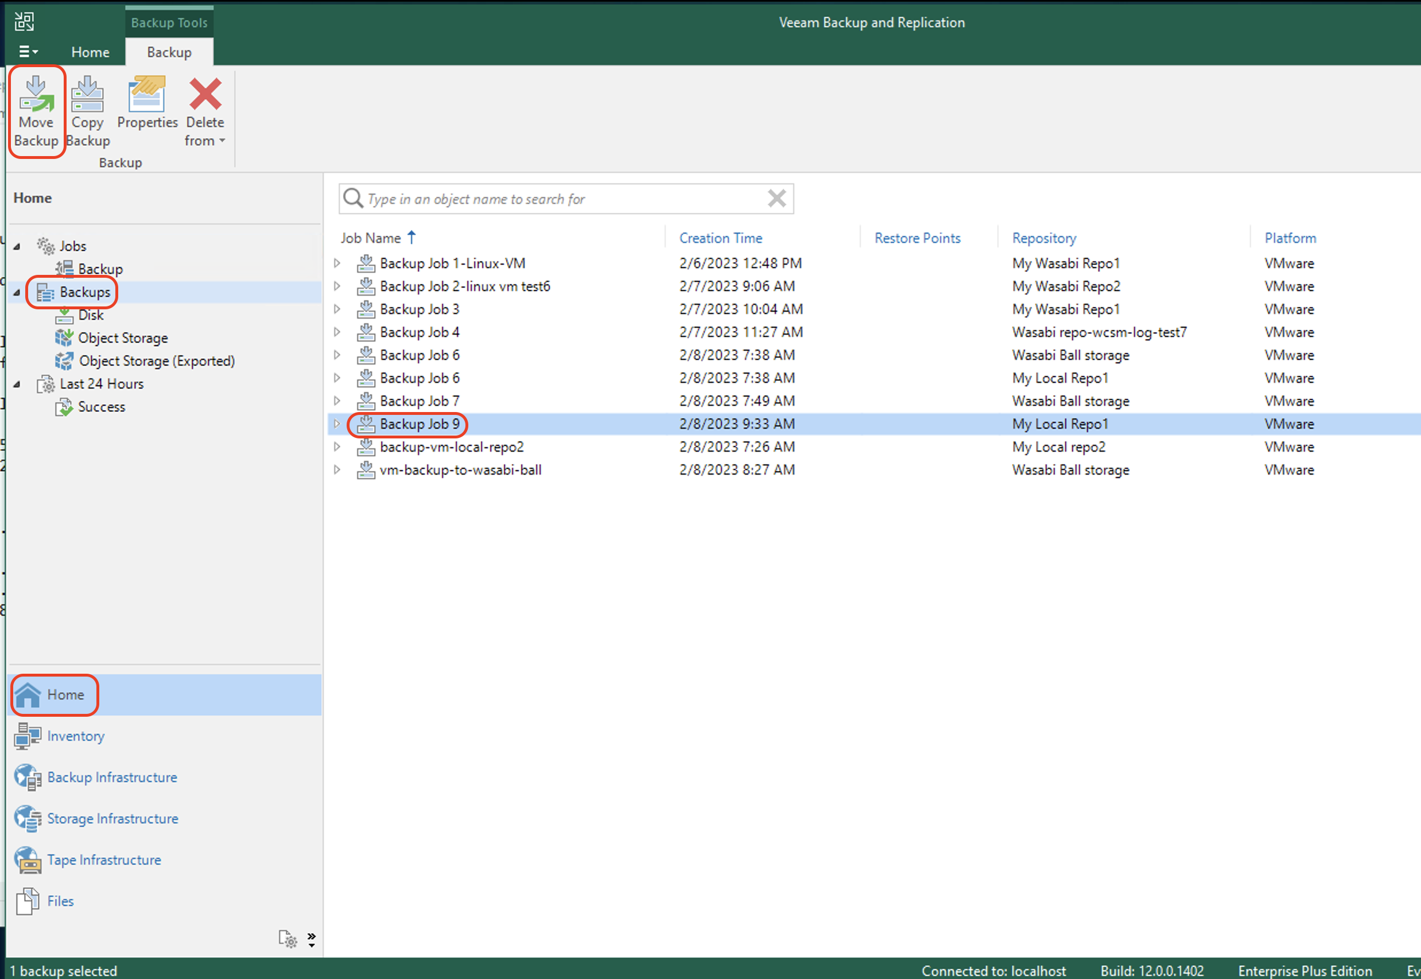Click the Backup Job 7 row icon
The width and height of the screenshot is (1421, 979).
pyautogui.click(x=366, y=401)
